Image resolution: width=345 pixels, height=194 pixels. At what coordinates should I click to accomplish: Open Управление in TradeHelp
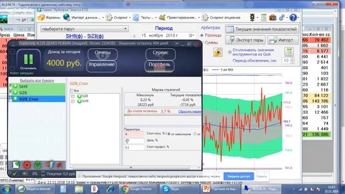click(101, 66)
